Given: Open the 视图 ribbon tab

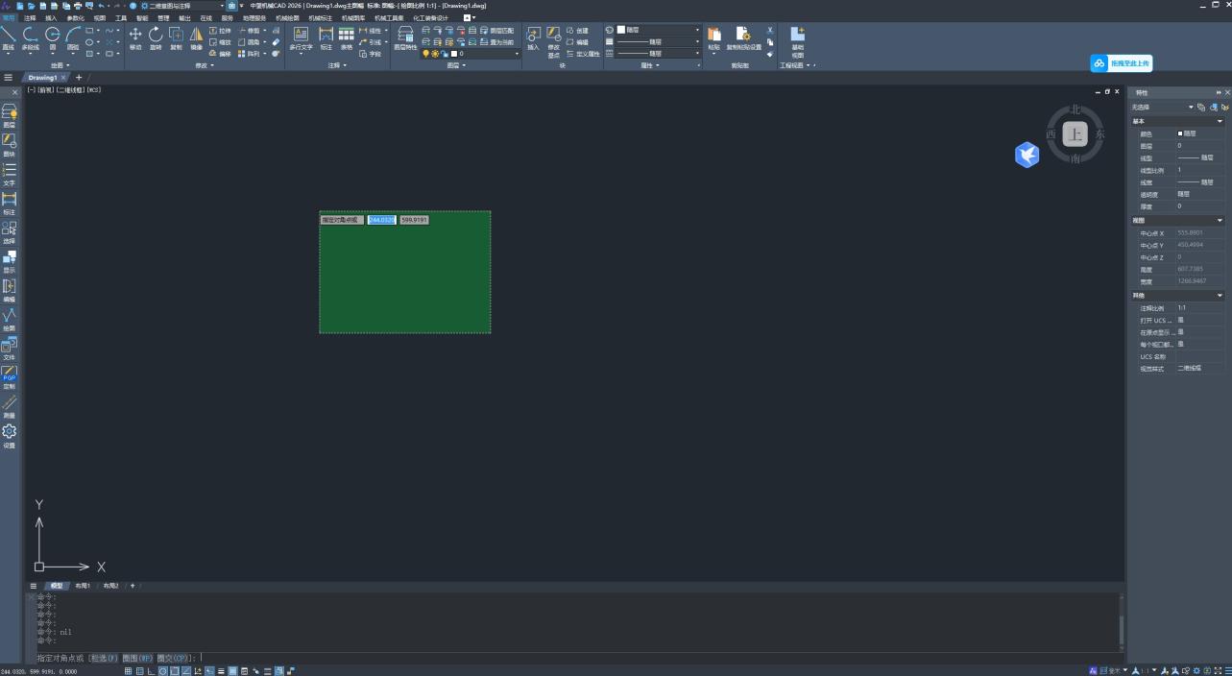Looking at the screenshot, I should [100, 17].
